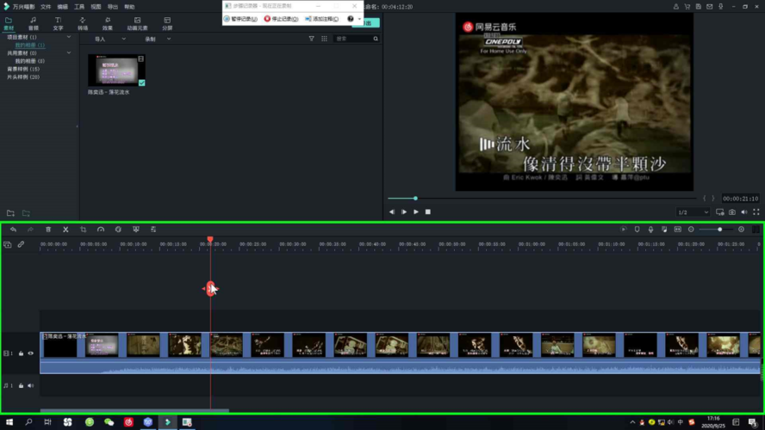
Task: Click the undo arrow in timeline toolbar
Action: (13, 230)
